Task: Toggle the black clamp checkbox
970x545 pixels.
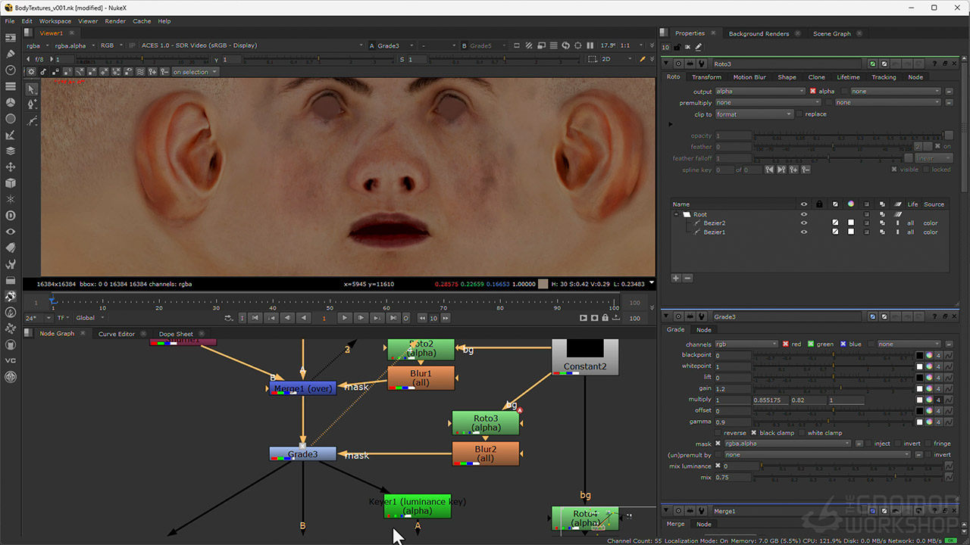Action: [x=755, y=433]
